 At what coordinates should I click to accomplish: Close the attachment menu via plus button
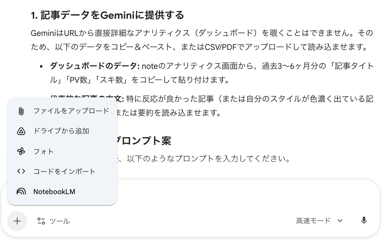click(17, 221)
